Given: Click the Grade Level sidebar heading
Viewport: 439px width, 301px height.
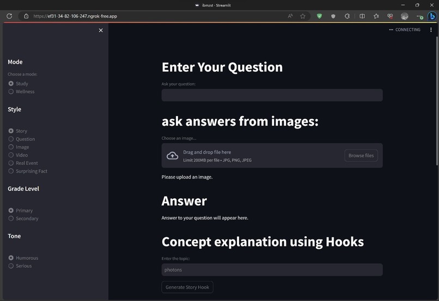Looking at the screenshot, I should click(x=23, y=188).
